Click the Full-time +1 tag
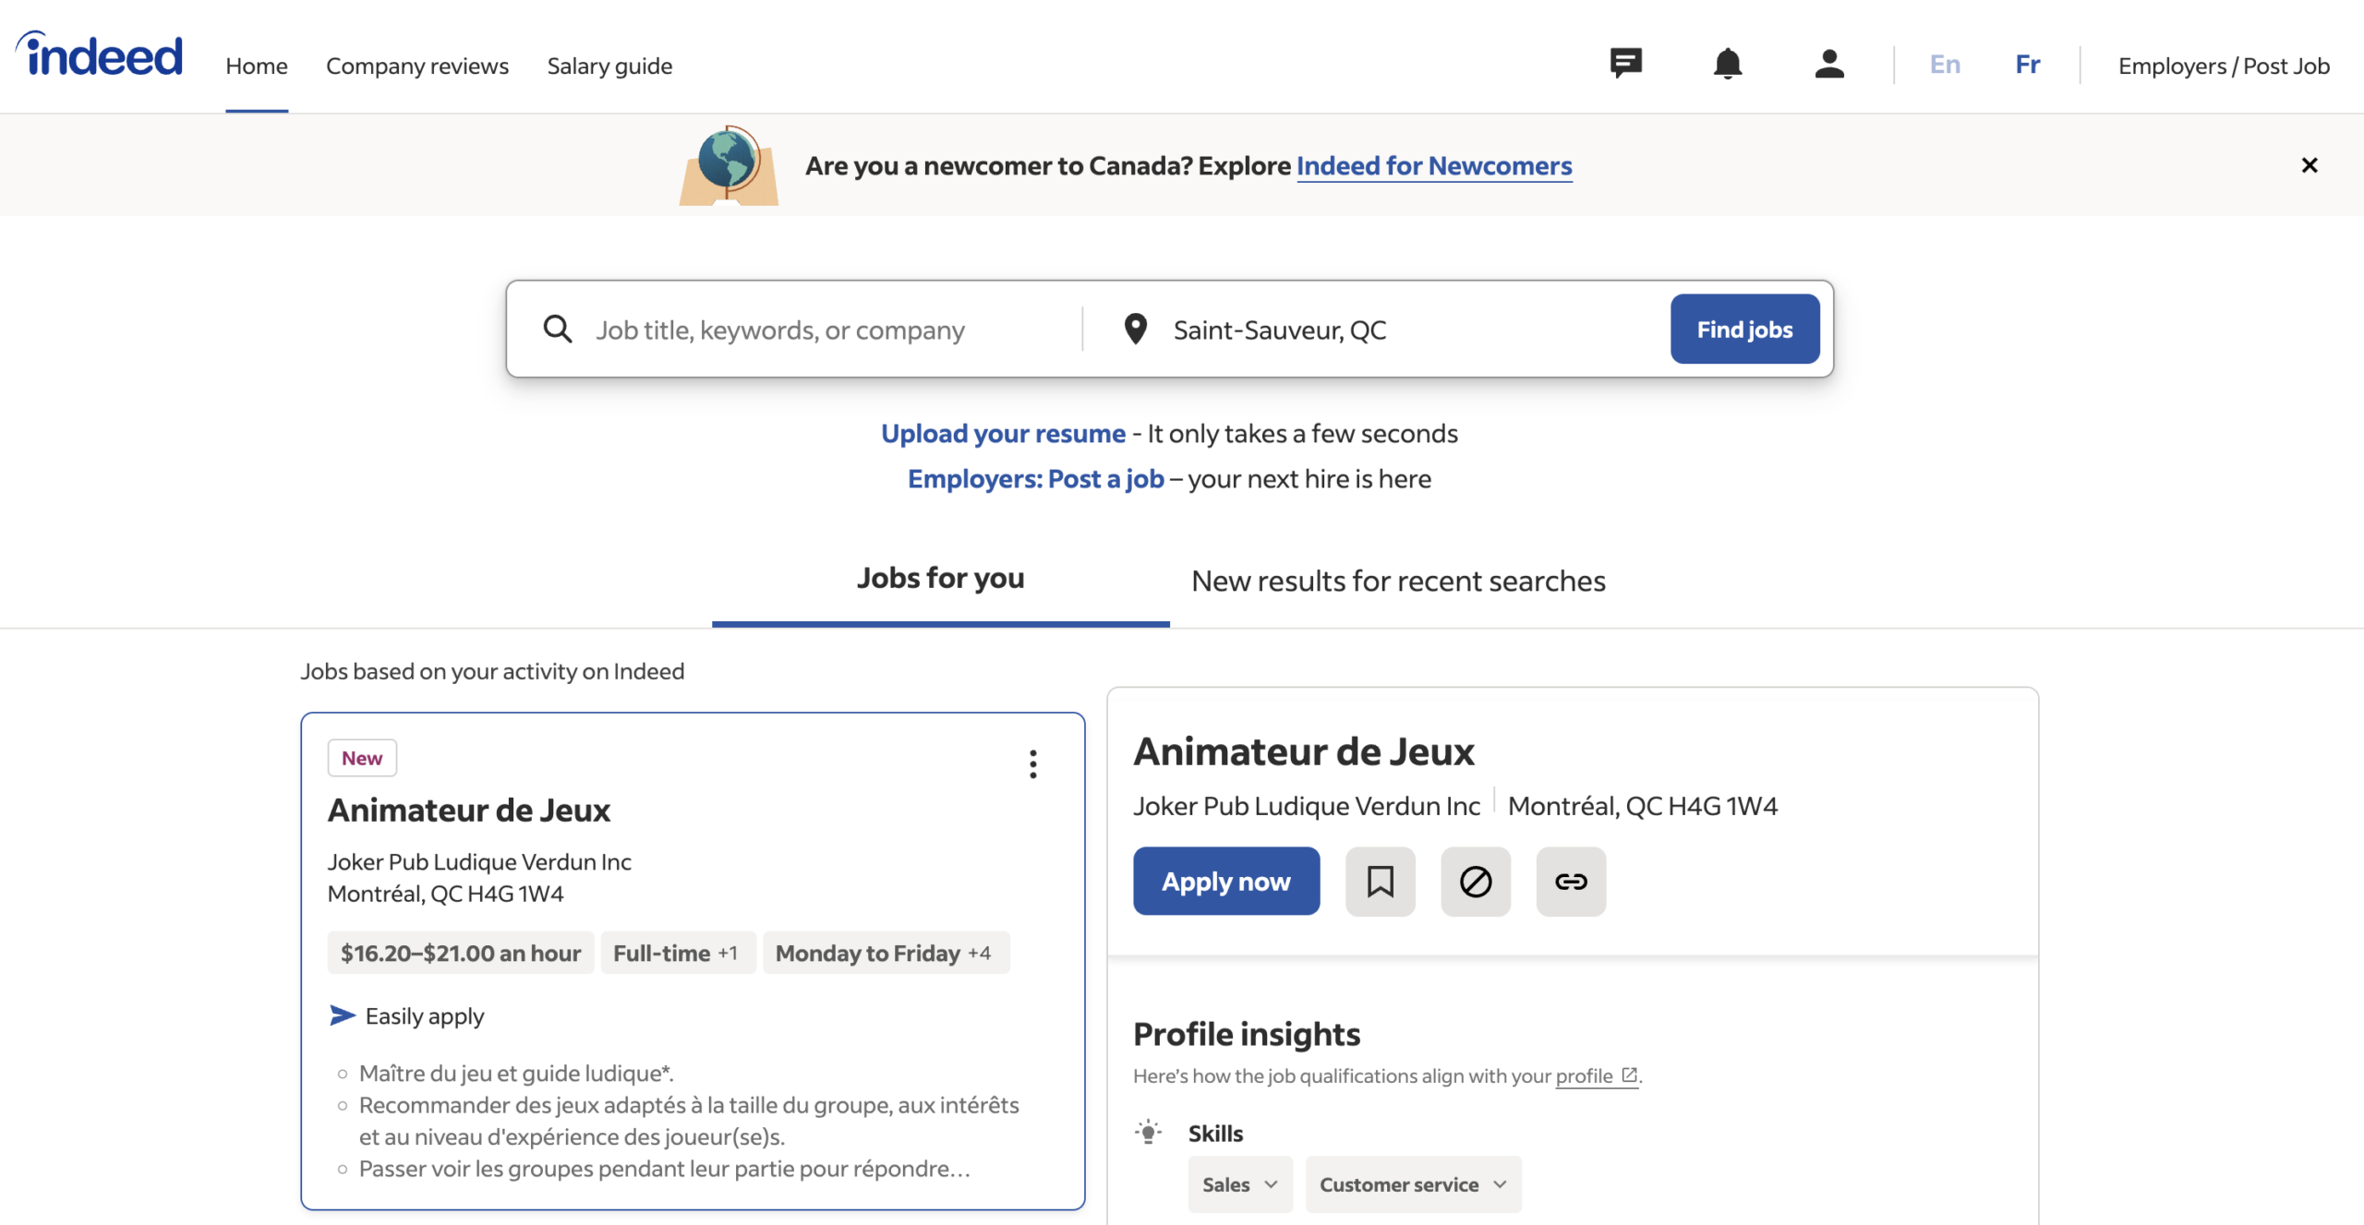Viewport: 2364px width, 1225px height. (677, 953)
